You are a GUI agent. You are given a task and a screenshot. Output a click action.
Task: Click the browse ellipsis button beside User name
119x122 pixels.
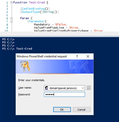[89, 88]
